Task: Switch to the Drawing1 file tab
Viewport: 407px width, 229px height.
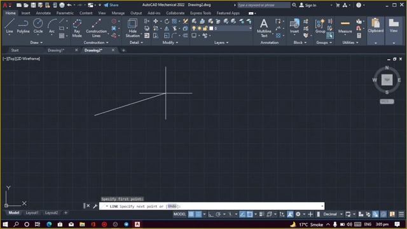Action: [56, 50]
